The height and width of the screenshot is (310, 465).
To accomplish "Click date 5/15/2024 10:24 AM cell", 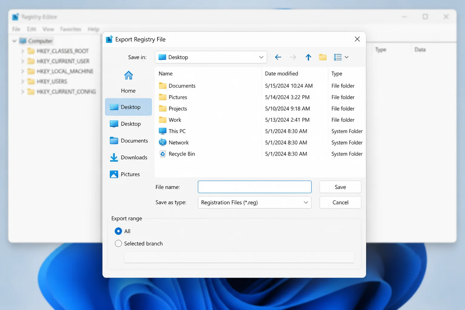I will (x=289, y=86).
